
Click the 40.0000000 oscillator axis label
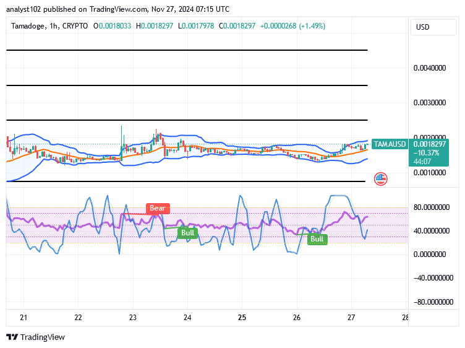pos(432,231)
